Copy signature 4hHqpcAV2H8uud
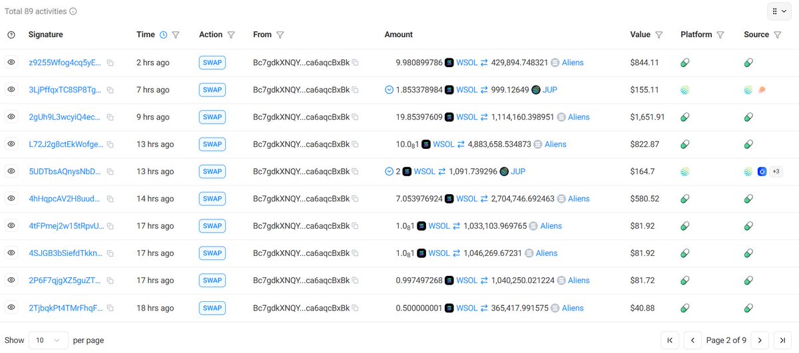This screenshot has width=799, height=353. pyautogui.click(x=111, y=199)
